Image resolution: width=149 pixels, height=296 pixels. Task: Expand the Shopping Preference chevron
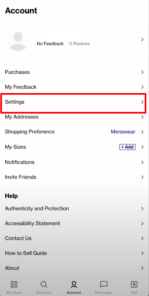point(142,132)
